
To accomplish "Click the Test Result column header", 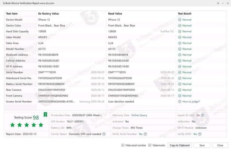I will 185,14.
